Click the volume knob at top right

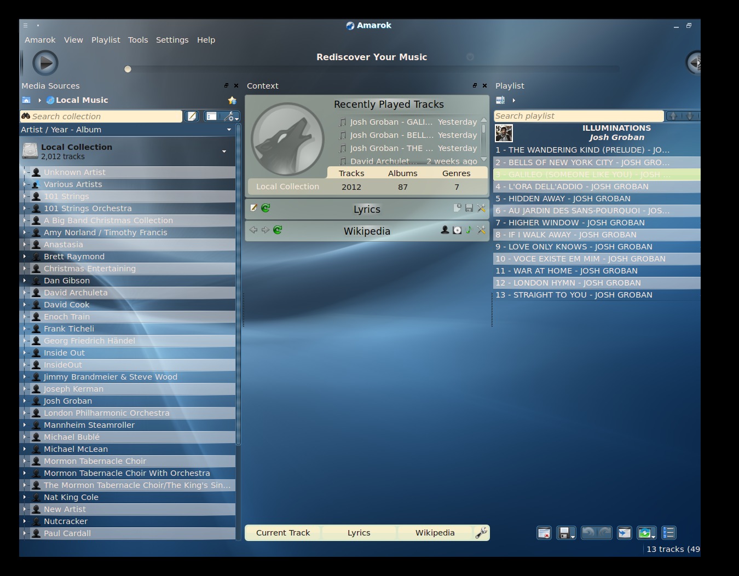pos(694,63)
